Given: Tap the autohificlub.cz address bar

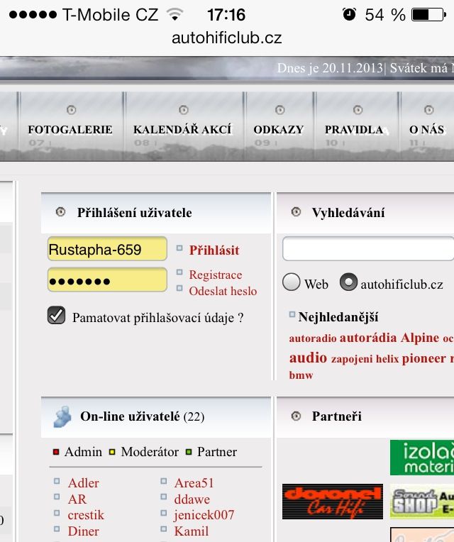Looking at the screenshot, I should pos(227,38).
